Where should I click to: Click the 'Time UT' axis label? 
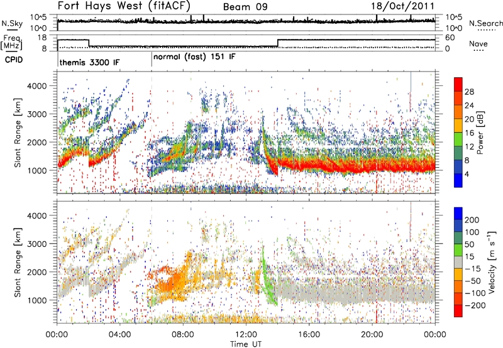coord(246,344)
